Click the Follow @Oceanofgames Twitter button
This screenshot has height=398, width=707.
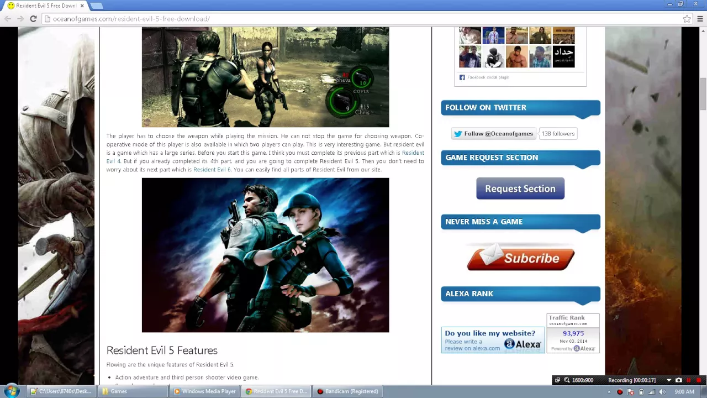pos(493,134)
